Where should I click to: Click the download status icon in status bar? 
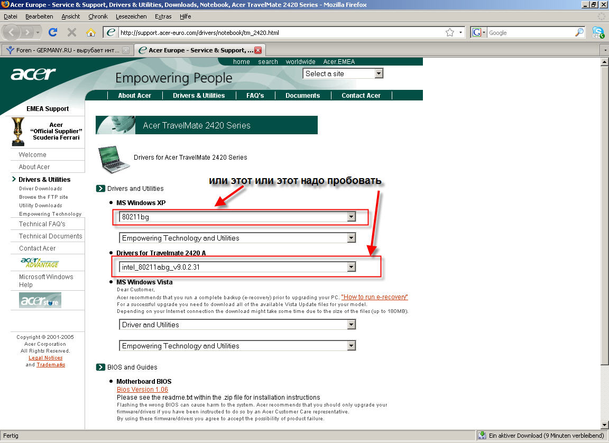click(x=482, y=436)
